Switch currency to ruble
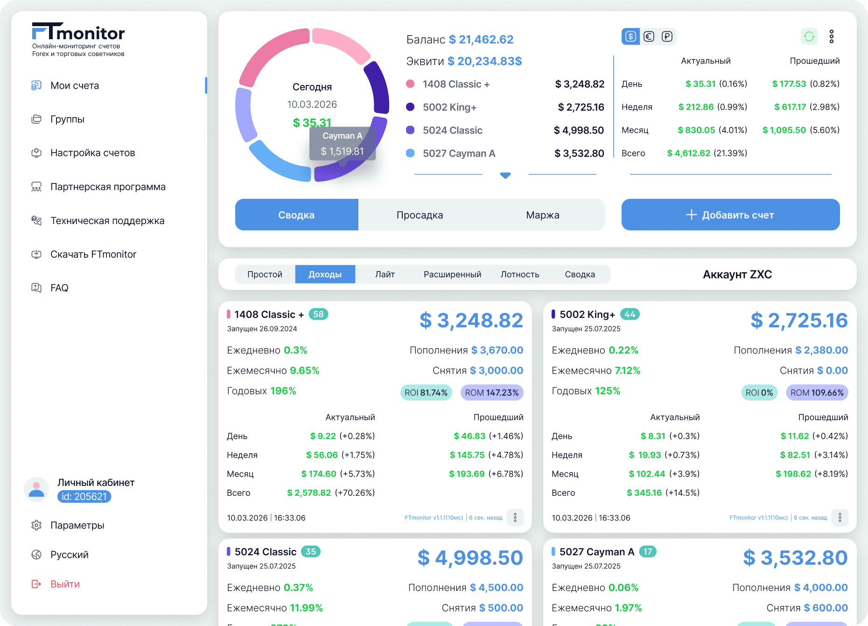Viewport: 868px width, 626px height. (667, 36)
